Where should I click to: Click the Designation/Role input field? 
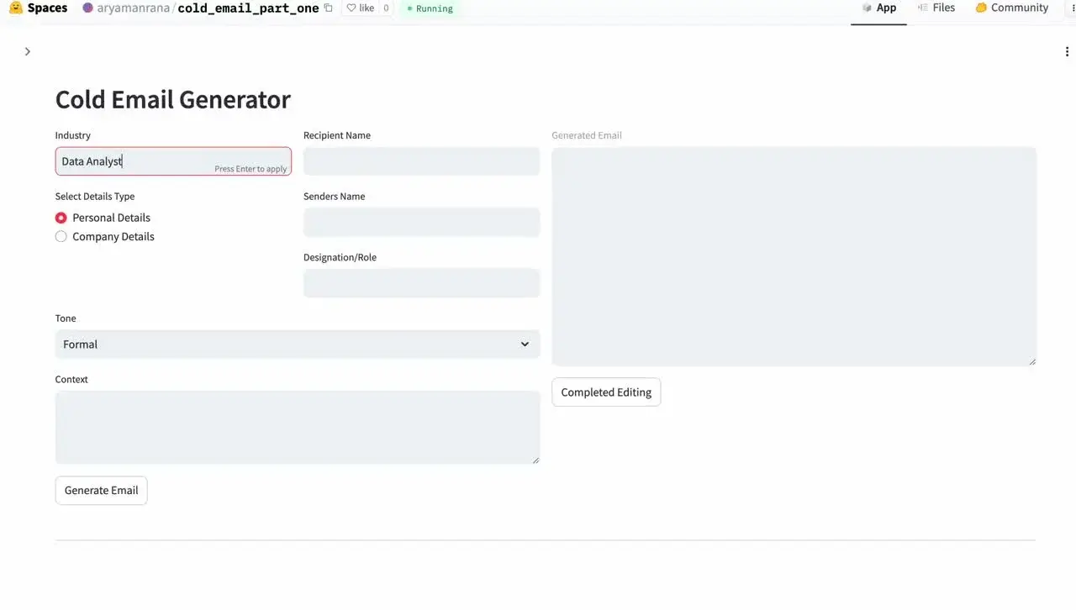click(421, 283)
